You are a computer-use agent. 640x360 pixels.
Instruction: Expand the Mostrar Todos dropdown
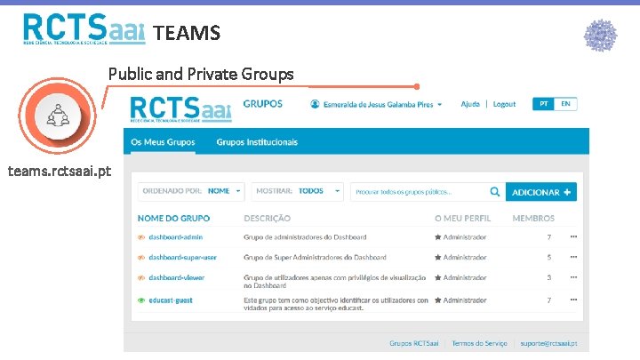[298, 191]
